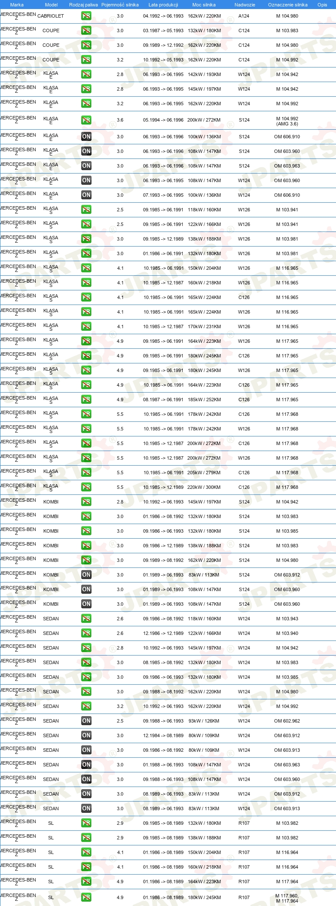This screenshot has width=336, height=906.
Task: Click PB icon in SEDAN M 103.943 row
Action: [86, 619]
